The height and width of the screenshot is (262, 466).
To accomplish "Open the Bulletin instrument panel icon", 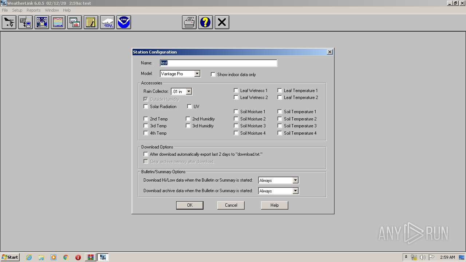I will pyautogui.click(x=42, y=22).
